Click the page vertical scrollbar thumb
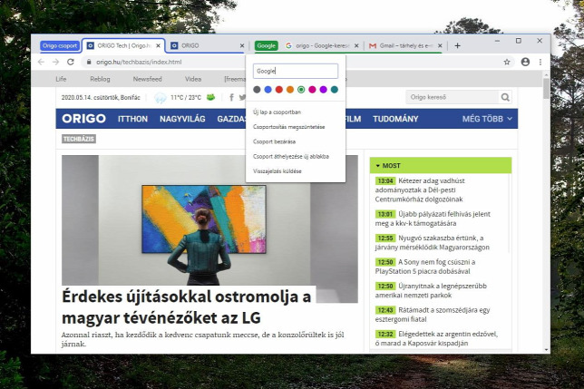Screen dimensions: 584x389 547,89
